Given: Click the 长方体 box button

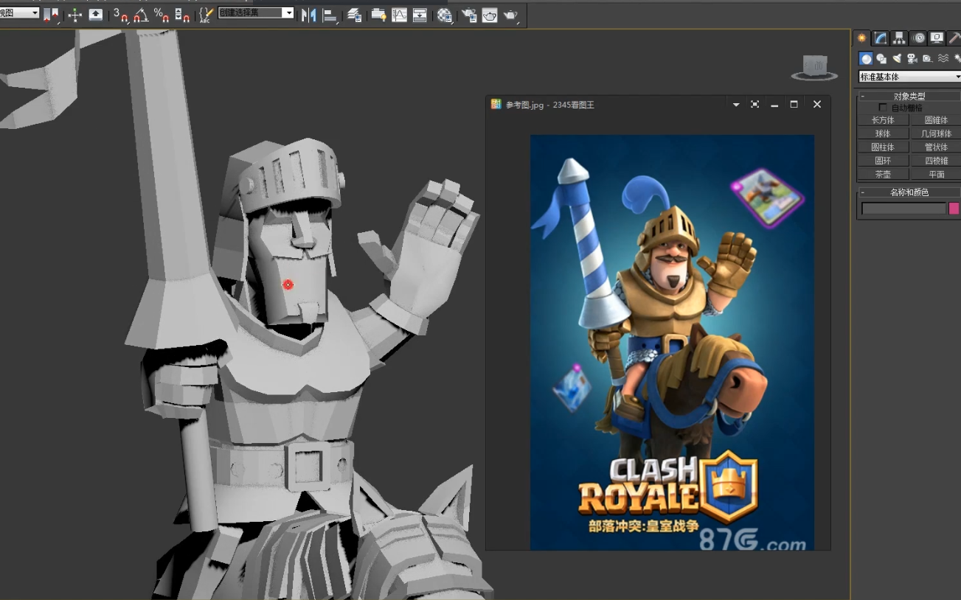Looking at the screenshot, I should pyautogui.click(x=883, y=120).
